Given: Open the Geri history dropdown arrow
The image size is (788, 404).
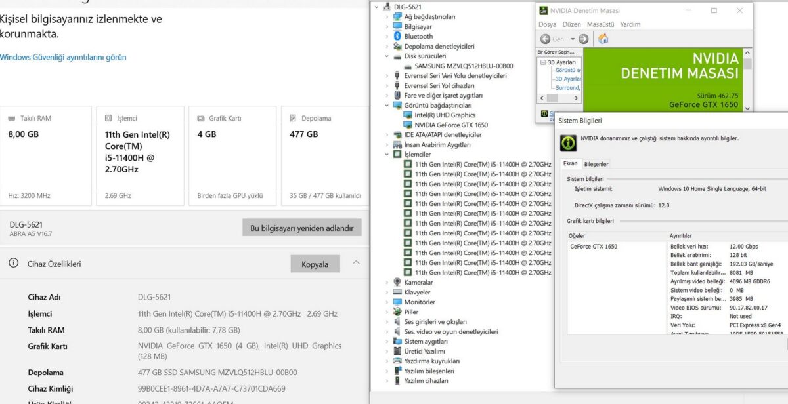Looking at the screenshot, I should click(x=573, y=39).
